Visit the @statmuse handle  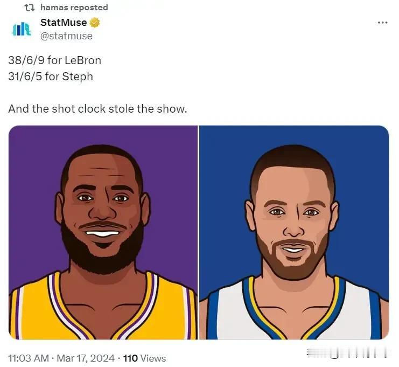pyautogui.click(x=66, y=36)
